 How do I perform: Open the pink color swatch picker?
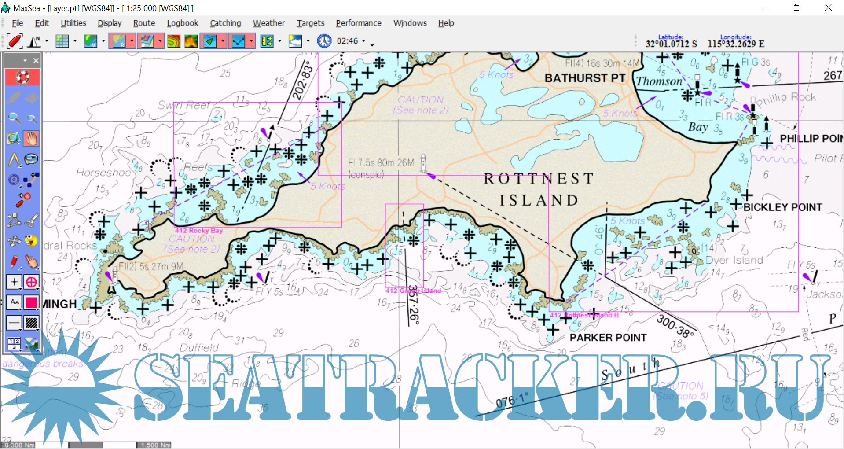click(31, 302)
